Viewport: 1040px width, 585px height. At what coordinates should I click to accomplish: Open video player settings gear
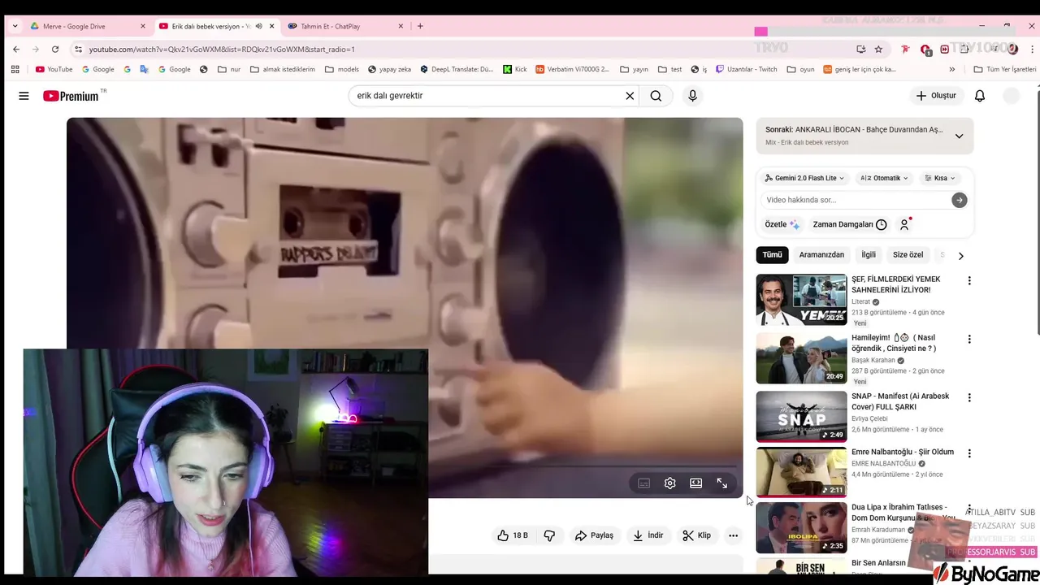(x=669, y=483)
